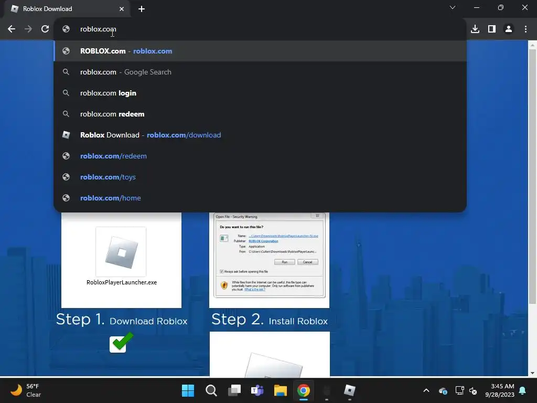Open the Chrome downloads icon
The width and height of the screenshot is (537, 403).
[475, 29]
